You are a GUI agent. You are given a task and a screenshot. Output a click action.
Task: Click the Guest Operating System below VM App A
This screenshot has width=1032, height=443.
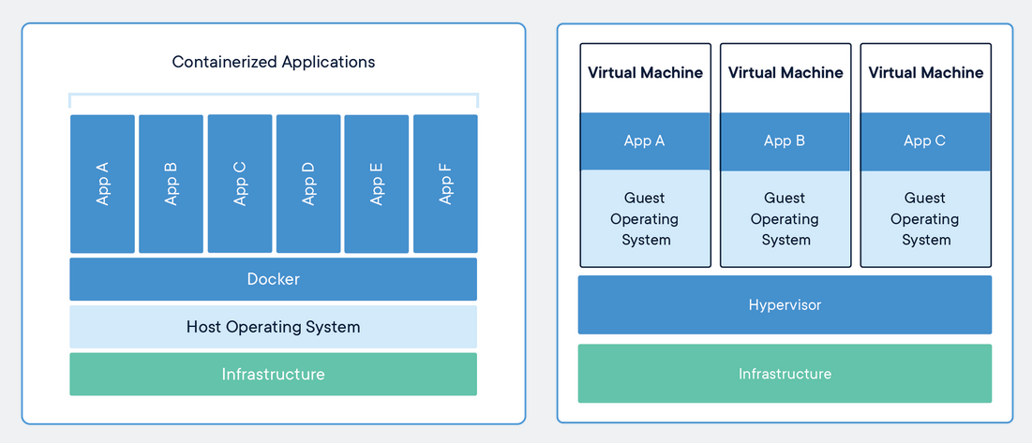[x=645, y=219]
